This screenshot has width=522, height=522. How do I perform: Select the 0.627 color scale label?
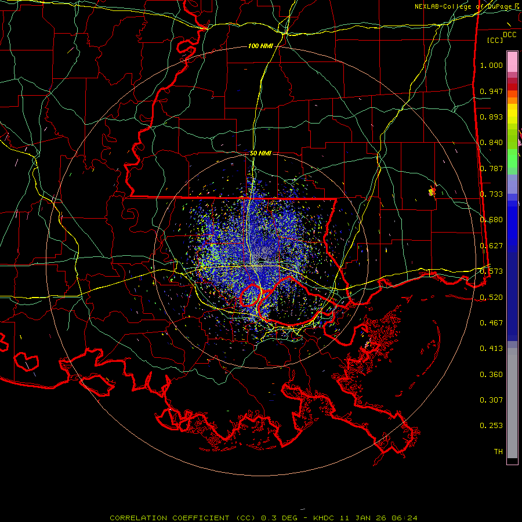tap(491, 246)
